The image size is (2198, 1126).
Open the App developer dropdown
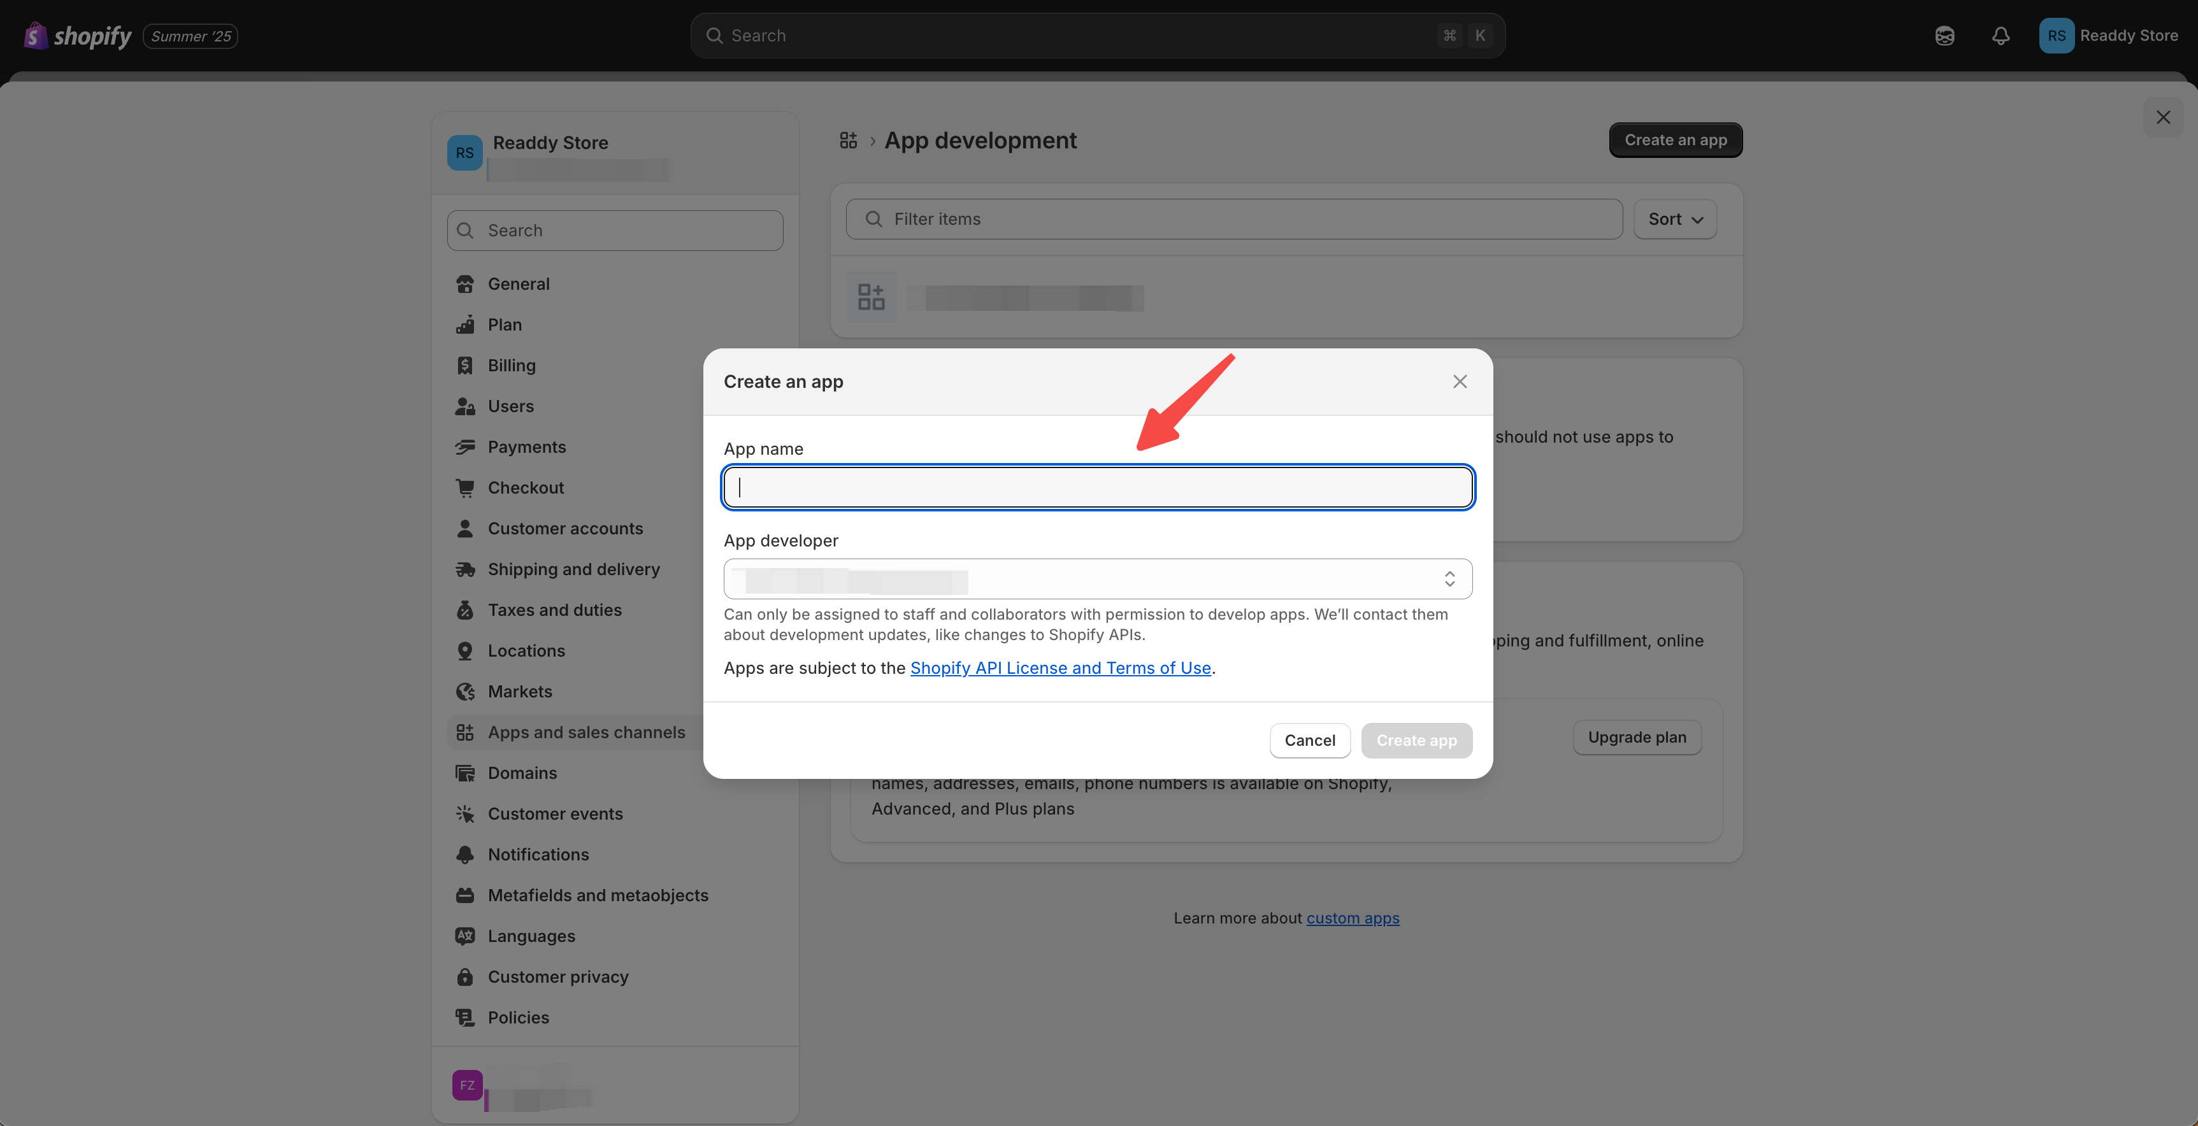1097,579
